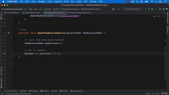Image resolution: width=169 pixels, height=95 pixels.
Task: Build project with the hammer icon
Action: 119,9
